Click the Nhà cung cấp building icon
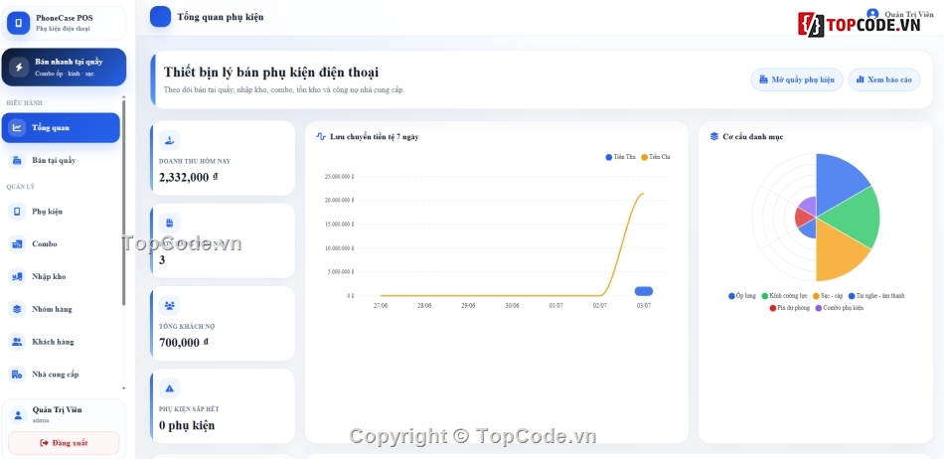Image resolution: width=944 pixels, height=459 pixels. pos(17,375)
